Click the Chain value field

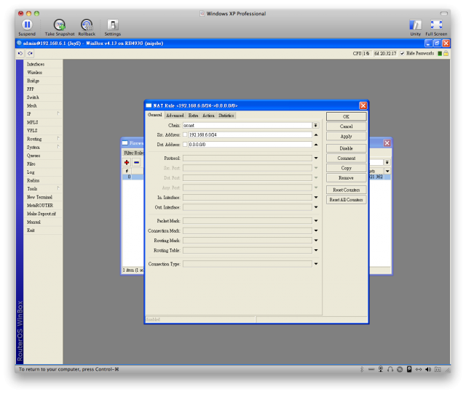pyautogui.click(x=248, y=125)
